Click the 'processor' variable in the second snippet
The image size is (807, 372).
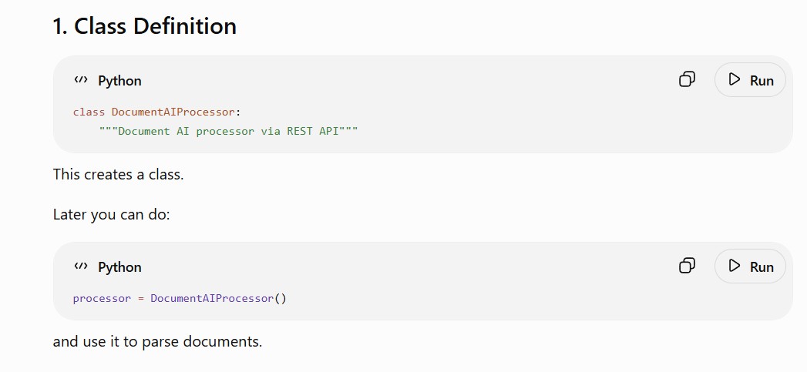tap(102, 298)
